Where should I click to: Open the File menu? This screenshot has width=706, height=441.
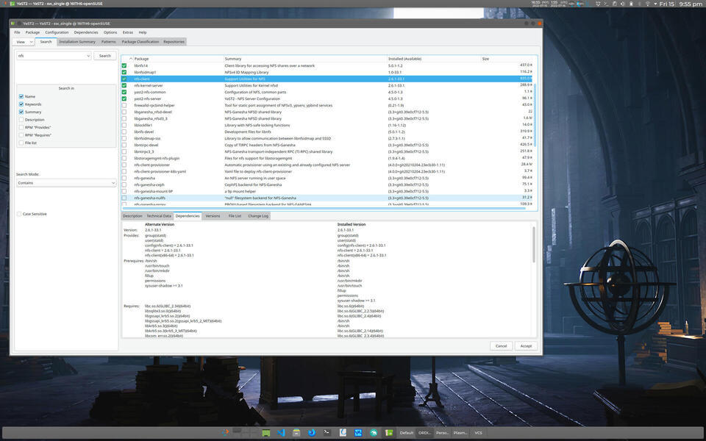click(x=17, y=32)
